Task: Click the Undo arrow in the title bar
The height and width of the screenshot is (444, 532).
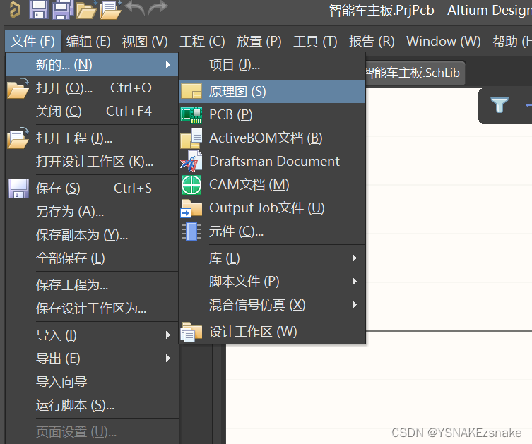Action: (135, 8)
